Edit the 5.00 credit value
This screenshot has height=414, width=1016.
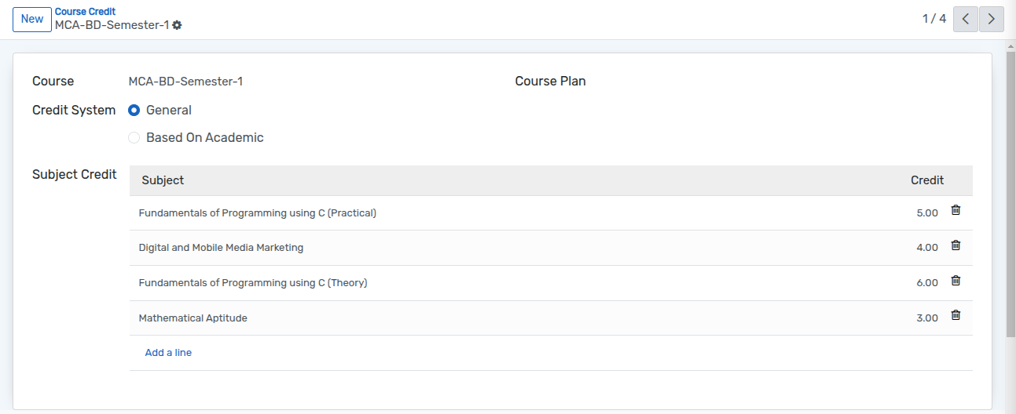pyautogui.click(x=927, y=213)
